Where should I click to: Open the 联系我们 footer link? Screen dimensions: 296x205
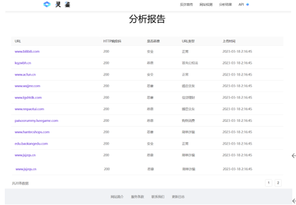158,196
